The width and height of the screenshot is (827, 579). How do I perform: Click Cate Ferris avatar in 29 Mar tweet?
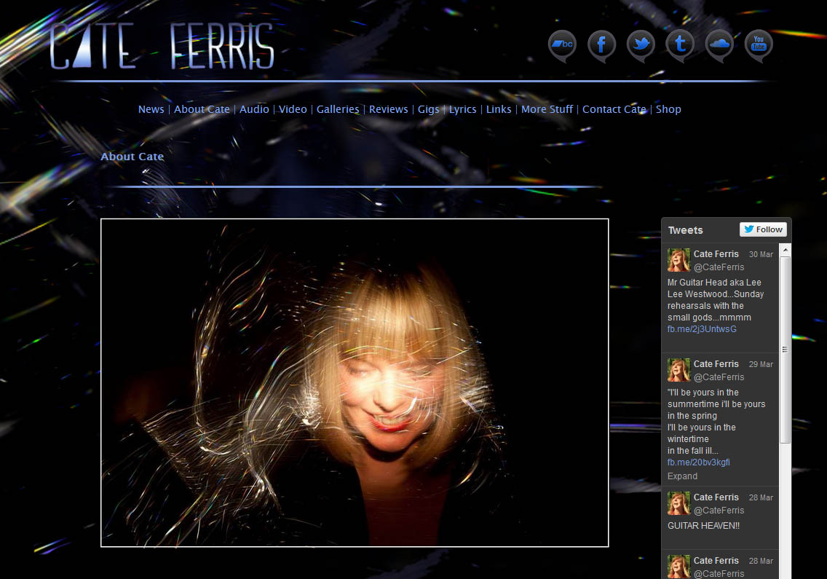click(678, 370)
